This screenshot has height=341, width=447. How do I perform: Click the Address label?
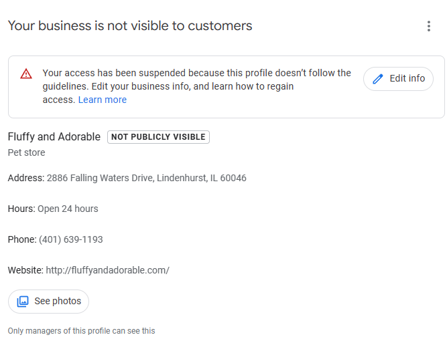(x=26, y=178)
